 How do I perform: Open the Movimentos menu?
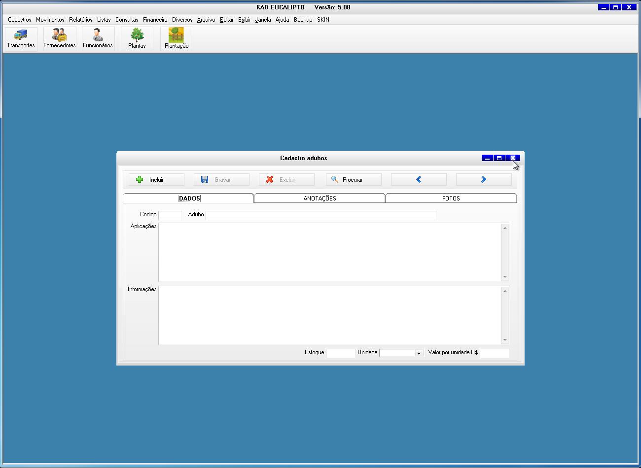click(50, 20)
